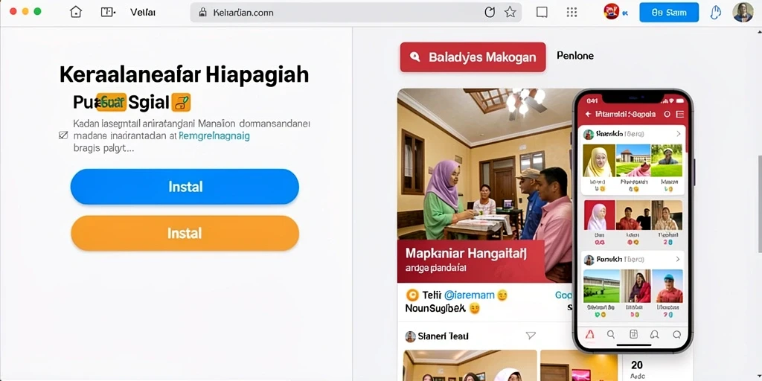Tap the info circle icon in phone header
This screenshot has width=762, height=381.
tap(667, 114)
